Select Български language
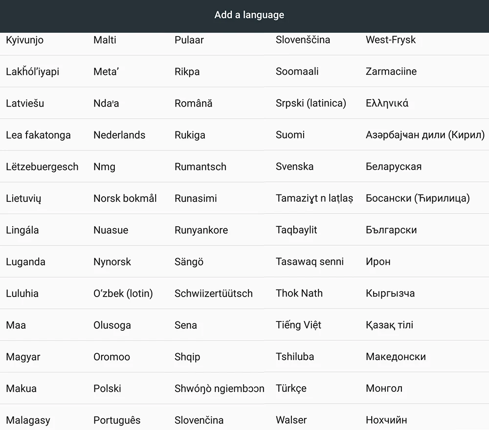Screen dimensions: 489x430 [391, 230]
